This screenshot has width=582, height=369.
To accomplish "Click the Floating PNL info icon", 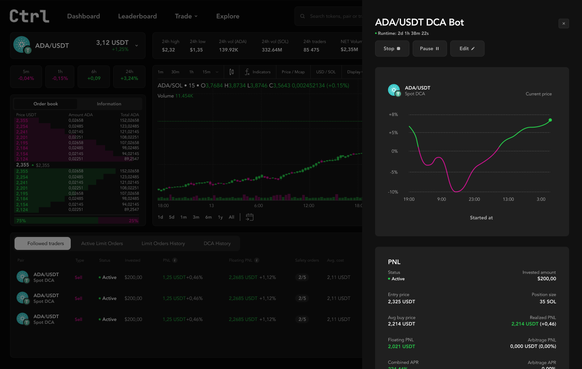I will coord(257,260).
